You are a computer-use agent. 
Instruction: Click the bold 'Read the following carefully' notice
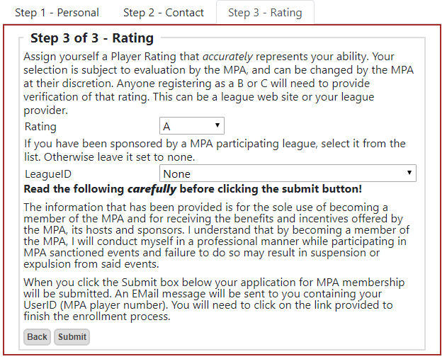193,190
